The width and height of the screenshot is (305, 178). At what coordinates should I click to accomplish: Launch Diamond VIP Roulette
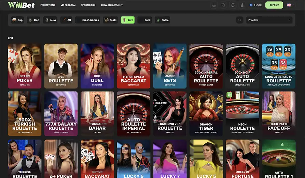[170, 114]
